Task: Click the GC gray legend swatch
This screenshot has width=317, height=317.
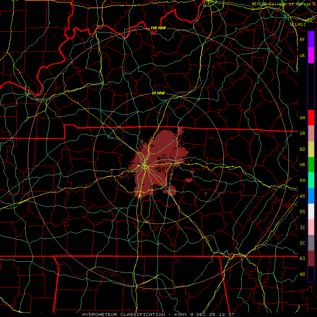Action: pos(311,243)
